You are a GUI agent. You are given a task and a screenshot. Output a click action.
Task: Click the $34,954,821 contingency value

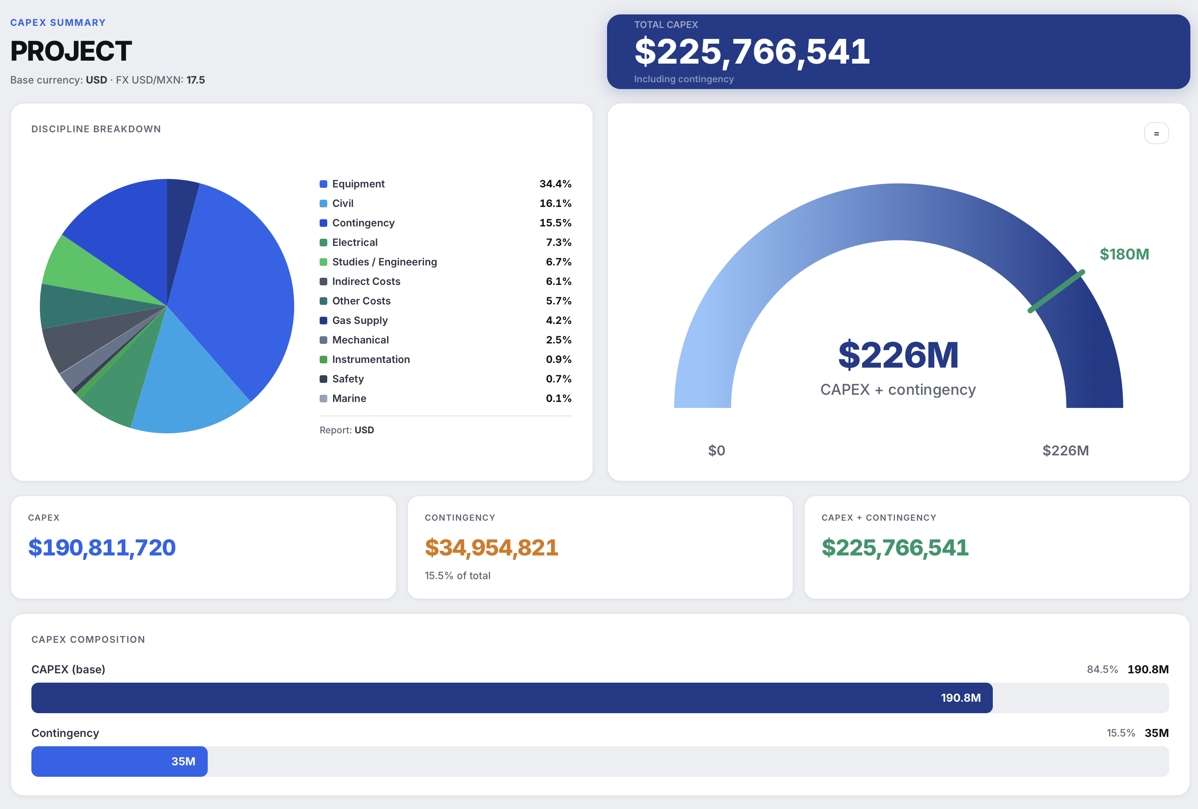[x=491, y=547]
